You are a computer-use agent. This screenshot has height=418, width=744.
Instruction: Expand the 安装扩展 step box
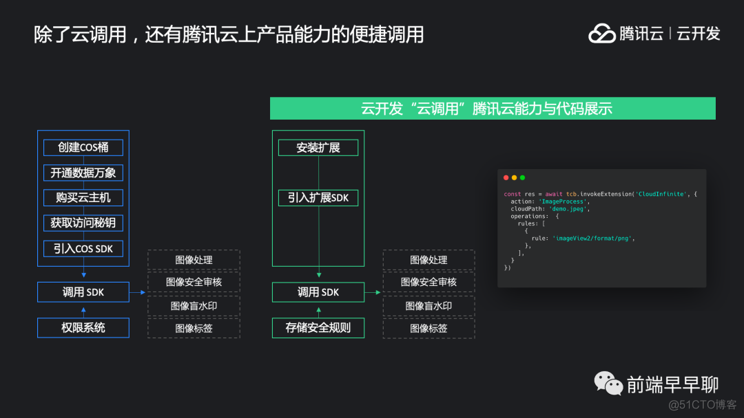click(318, 147)
